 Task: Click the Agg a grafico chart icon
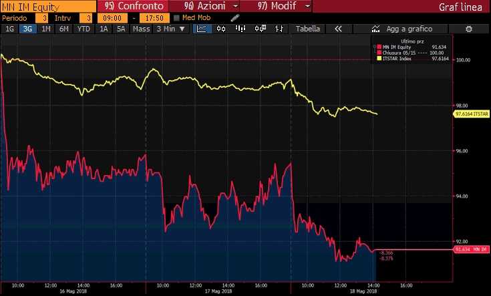(x=375, y=29)
